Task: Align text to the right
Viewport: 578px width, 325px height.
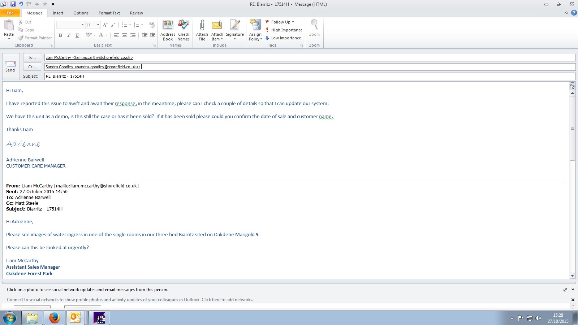Action: point(133,35)
